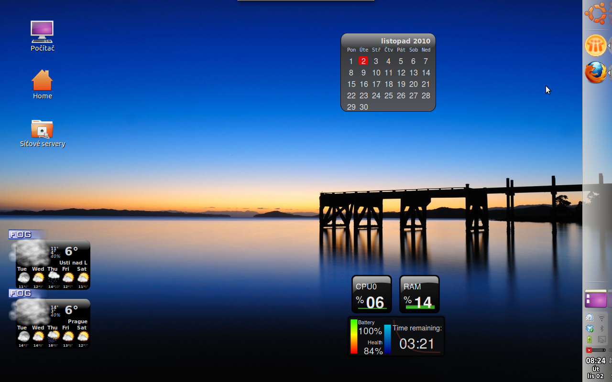Click Fri forecast icon in Usti widget

[x=68, y=277]
